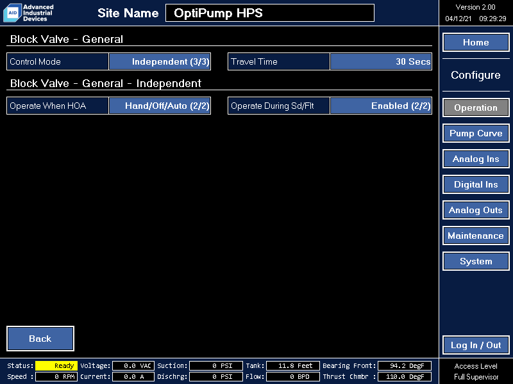This screenshot has height=384, width=513.
Task: Click the Tank 11.8 Feet readout
Action: click(x=293, y=365)
